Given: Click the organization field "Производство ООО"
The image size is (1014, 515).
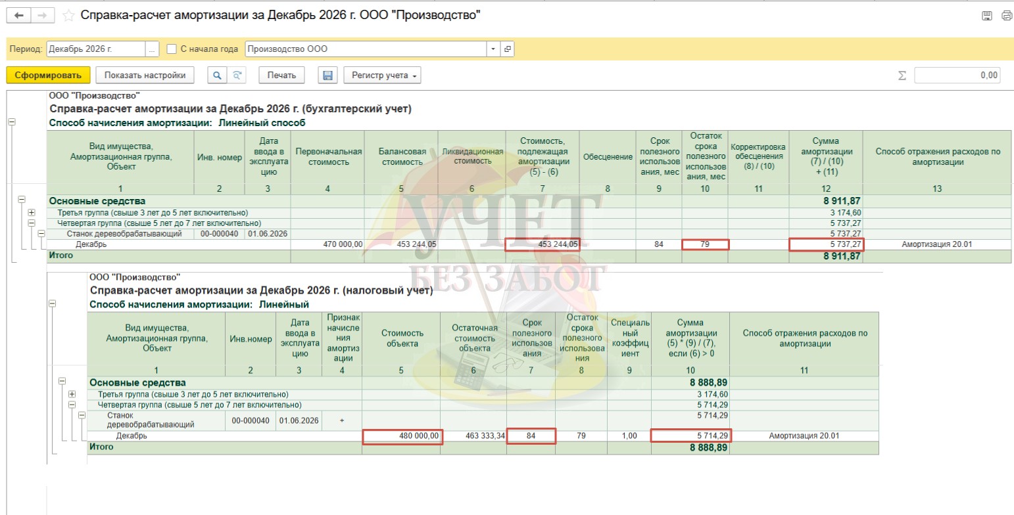Looking at the screenshot, I should [366, 49].
